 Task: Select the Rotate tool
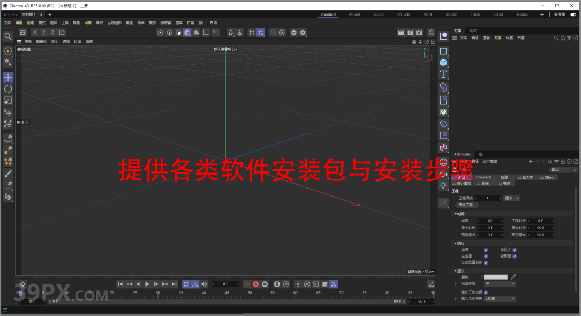click(8, 89)
